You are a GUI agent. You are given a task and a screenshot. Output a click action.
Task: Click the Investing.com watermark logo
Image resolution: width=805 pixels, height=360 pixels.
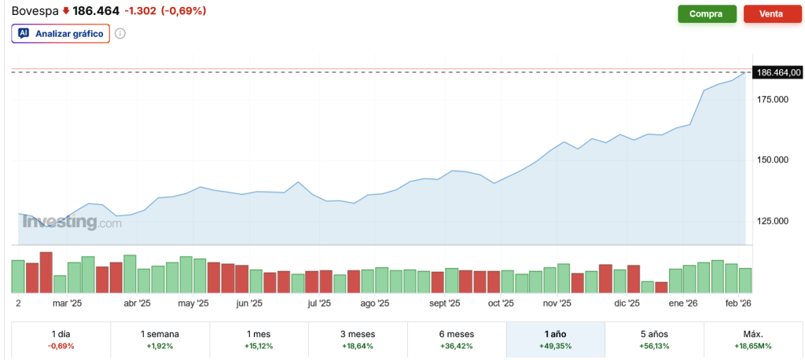(72, 222)
